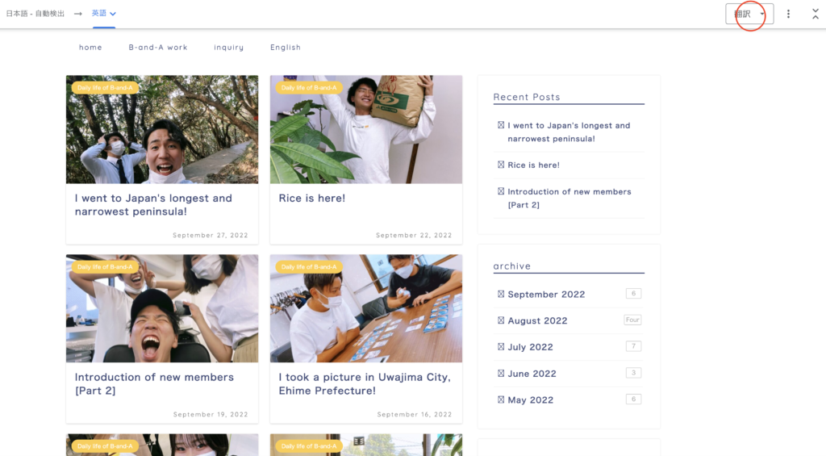Click the category tag on the Uwajima post image
Viewport: 826px width, 456px height.
coord(309,267)
